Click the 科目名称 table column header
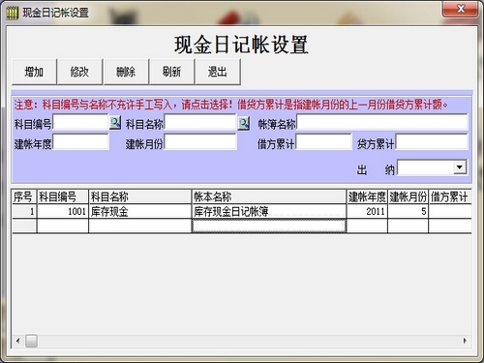The image size is (484, 363). [x=140, y=197]
